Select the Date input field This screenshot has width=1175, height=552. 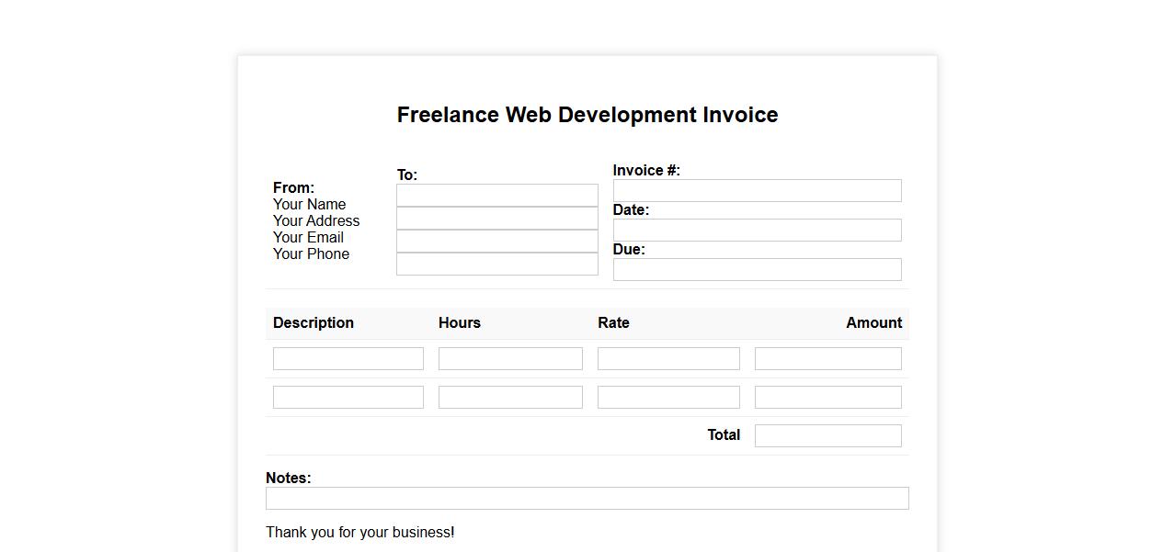757,230
